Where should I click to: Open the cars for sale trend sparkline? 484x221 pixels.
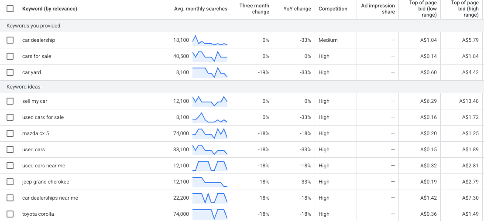click(210, 56)
